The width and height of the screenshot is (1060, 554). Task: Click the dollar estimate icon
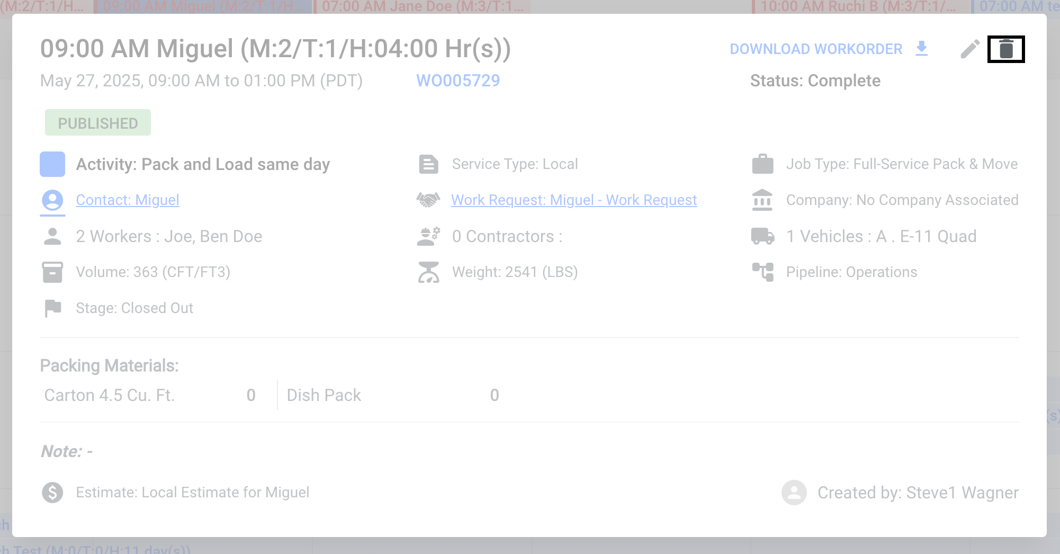(x=52, y=493)
